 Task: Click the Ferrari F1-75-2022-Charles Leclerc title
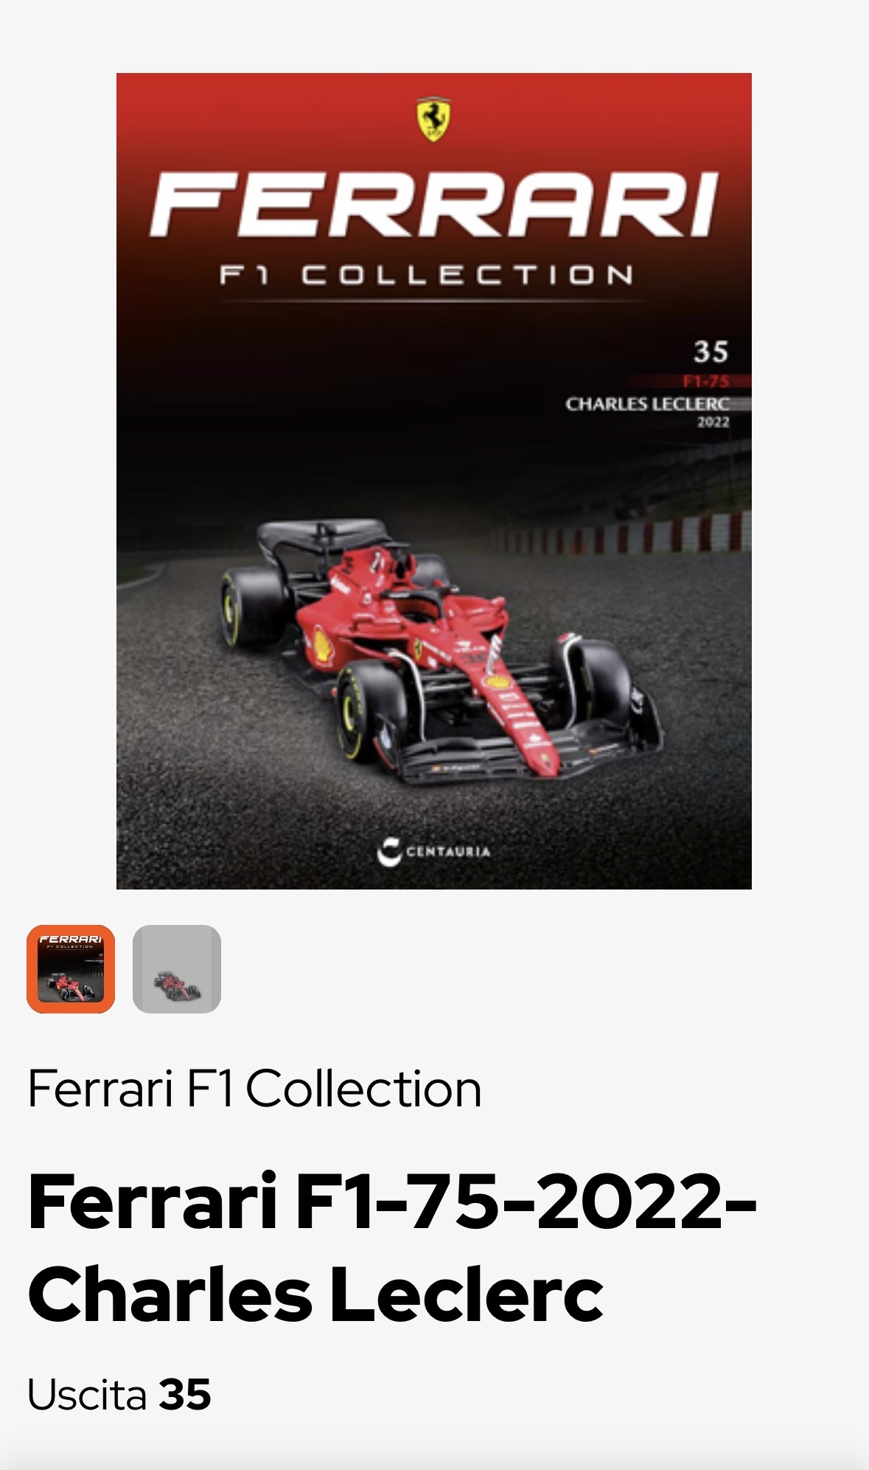tap(392, 1247)
